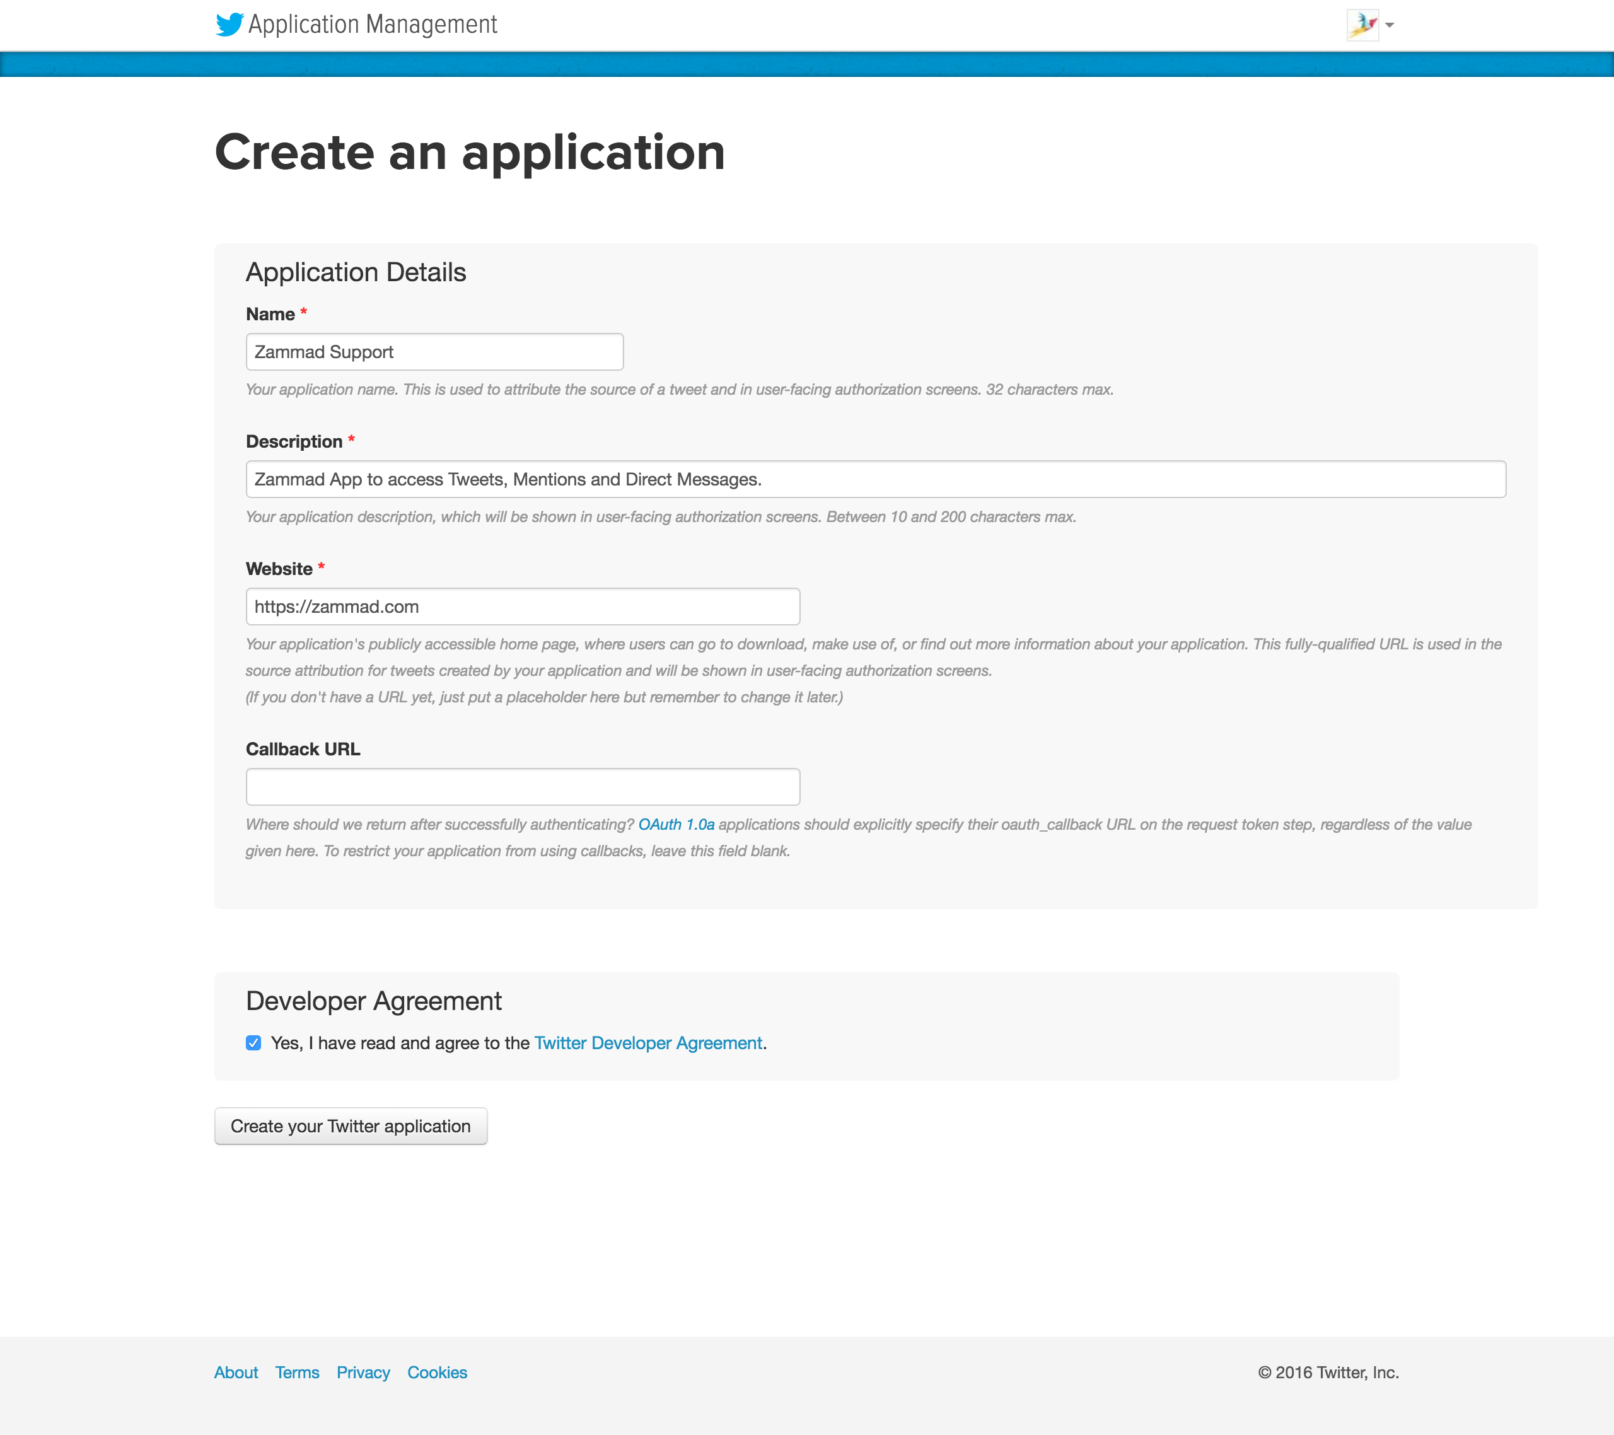Uncheck the Developer Agreement checkbox
The image size is (1614, 1435).
point(253,1043)
